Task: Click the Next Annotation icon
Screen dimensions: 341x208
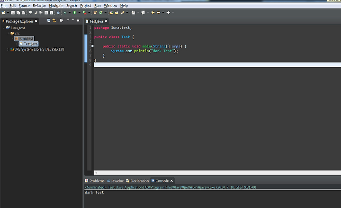Action: (133, 13)
